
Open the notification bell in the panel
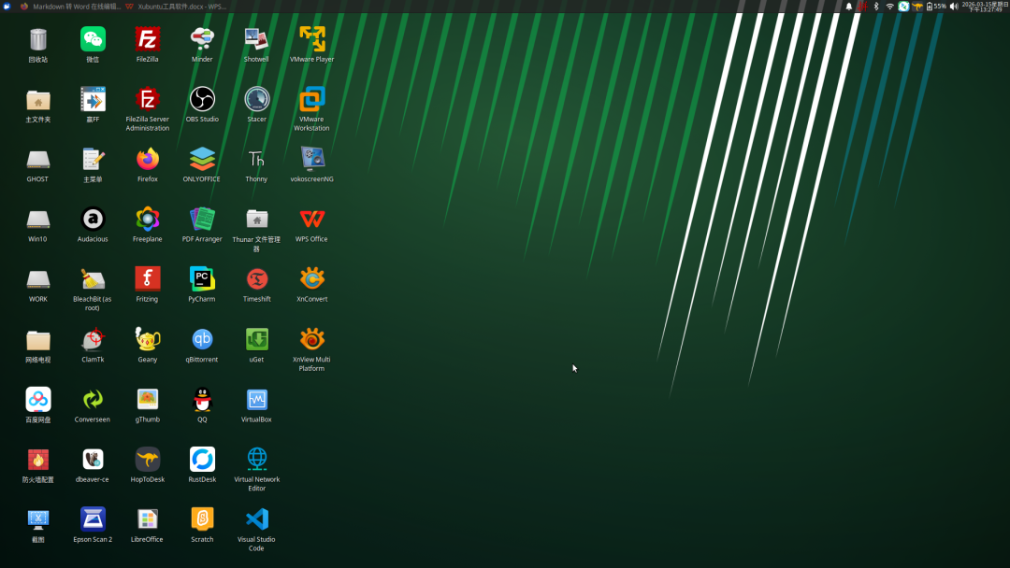[849, 7]
